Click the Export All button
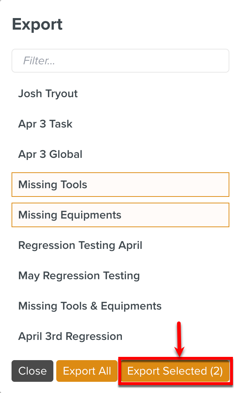Image resolution: width=238 pixels, height=393 pixels. click(87, 371)
